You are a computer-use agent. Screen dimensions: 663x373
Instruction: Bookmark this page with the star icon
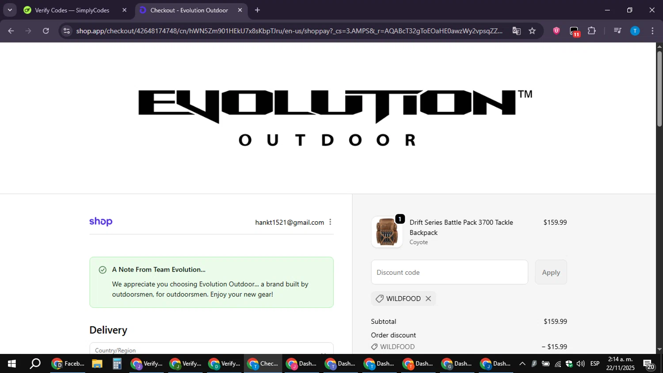(x=532, y=31)
